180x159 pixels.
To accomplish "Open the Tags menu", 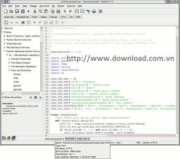I will [x=24, y=6].
